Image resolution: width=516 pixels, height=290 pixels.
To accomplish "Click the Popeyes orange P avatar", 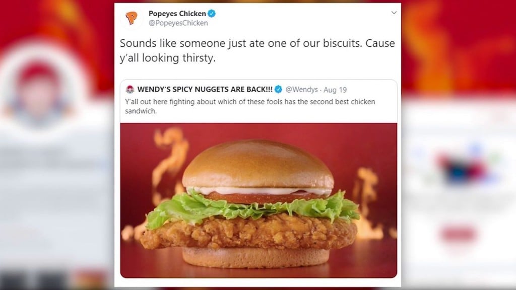I will (132, 18).
